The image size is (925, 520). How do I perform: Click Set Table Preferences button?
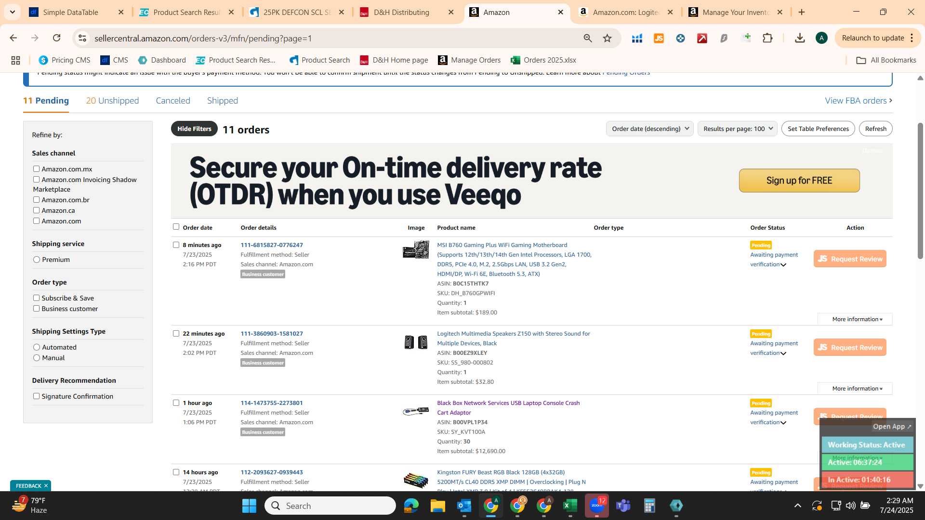pyautogui.click(x=818, y=129)
